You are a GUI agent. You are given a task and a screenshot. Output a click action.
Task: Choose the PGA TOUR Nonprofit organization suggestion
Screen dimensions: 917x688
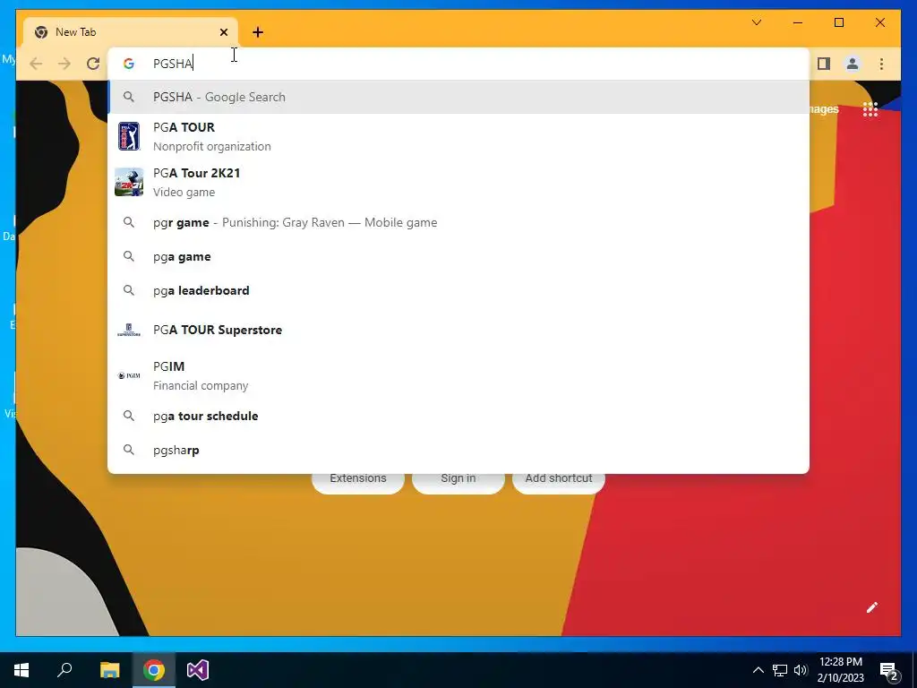458,136
